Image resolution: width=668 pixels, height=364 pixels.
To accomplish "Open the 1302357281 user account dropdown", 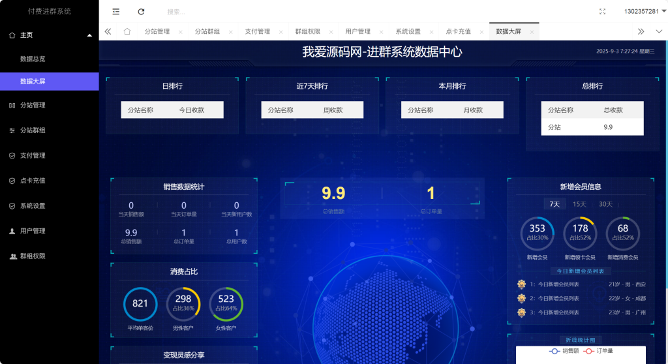I will pyautogui.click(x=645, y=12).
